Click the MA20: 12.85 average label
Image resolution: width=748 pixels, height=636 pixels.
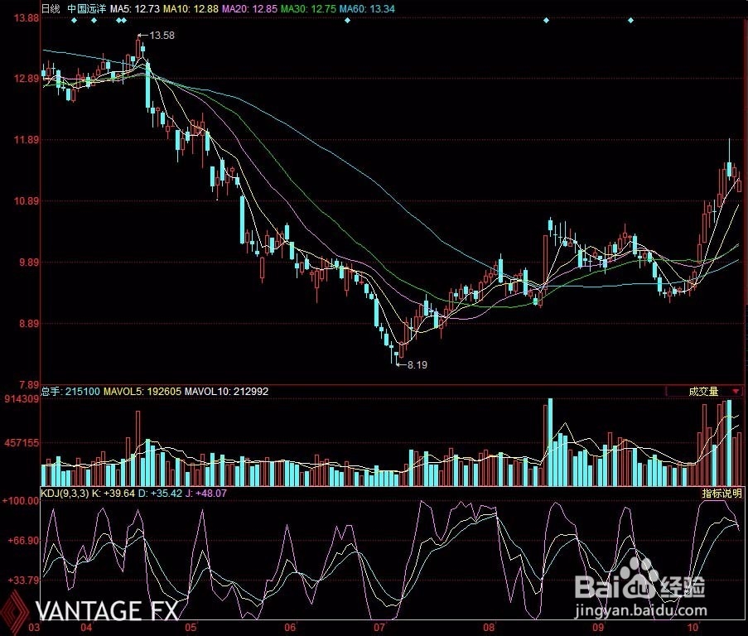coord(249,8)
